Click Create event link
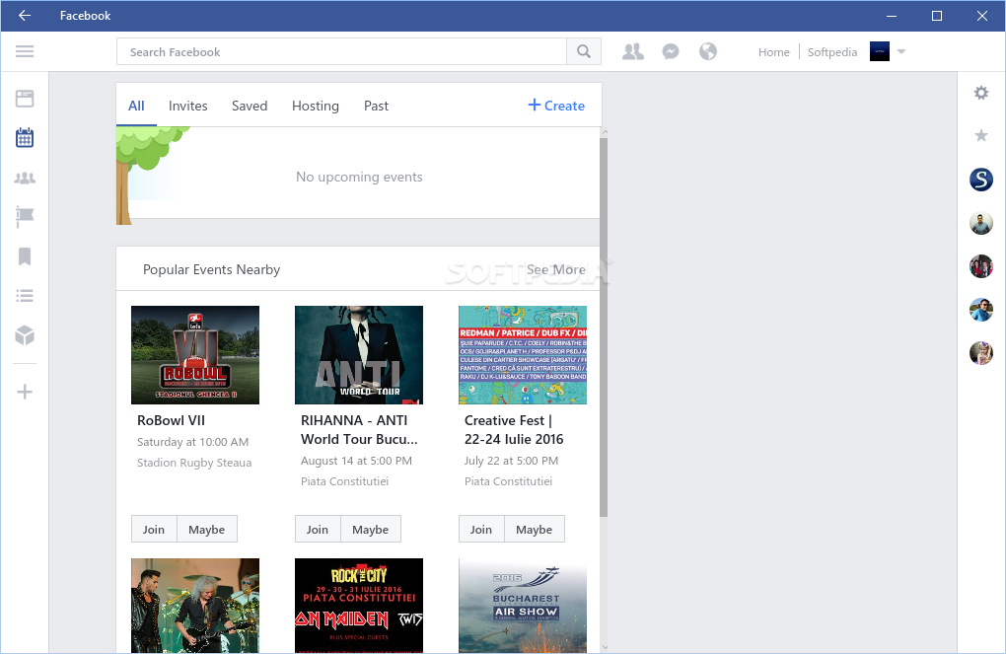Image resolution: width=1006 pixels, height=654 pixels. pyautogui.click(x=556, y=106)
